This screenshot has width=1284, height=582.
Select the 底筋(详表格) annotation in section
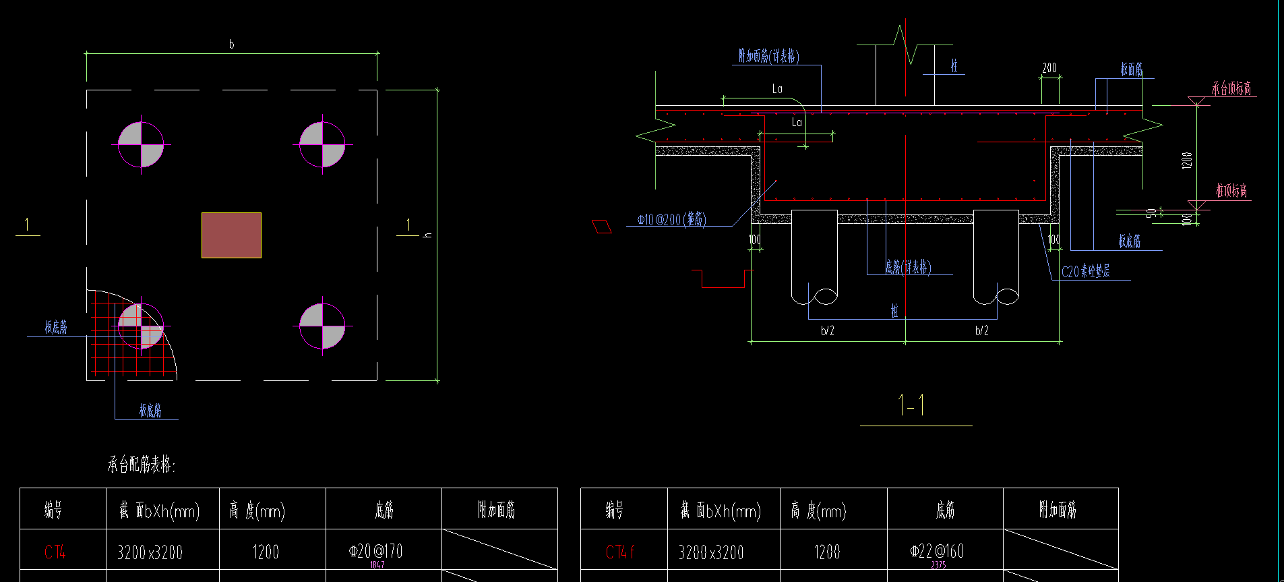908,267
